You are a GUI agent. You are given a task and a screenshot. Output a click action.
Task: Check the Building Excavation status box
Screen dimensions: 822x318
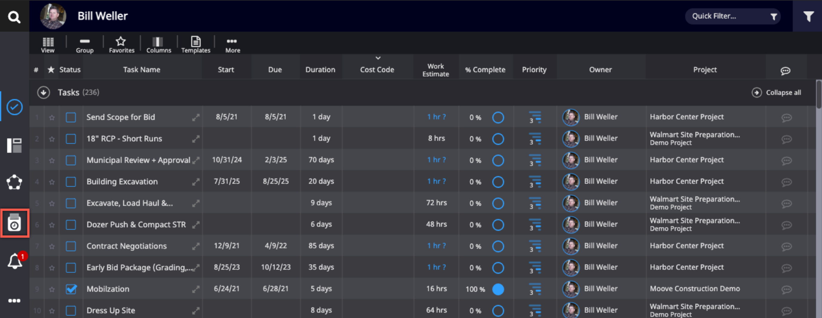click(x=71, y=182)
